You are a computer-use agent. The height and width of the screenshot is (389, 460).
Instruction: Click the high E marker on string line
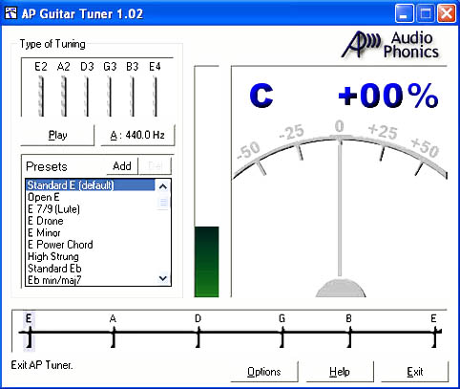434,331
